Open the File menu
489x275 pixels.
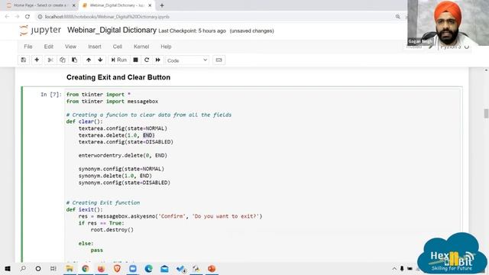(28, 47)
